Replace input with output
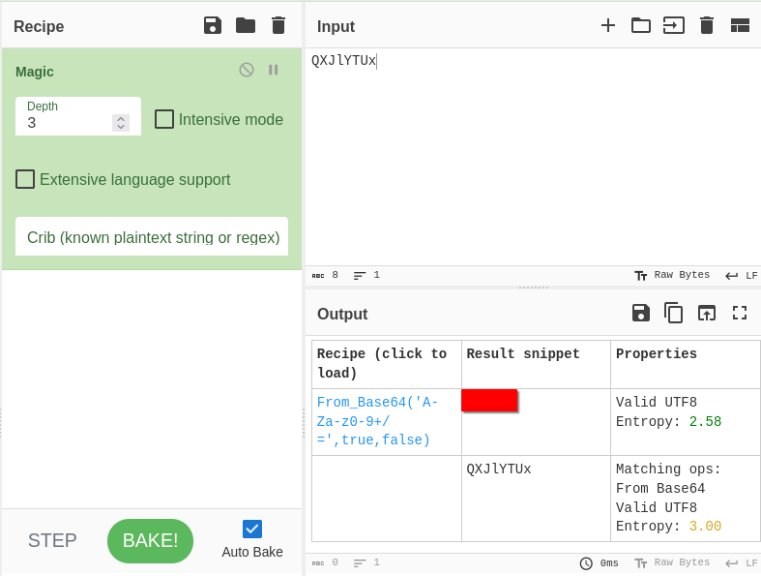 (x=707, y=313)
